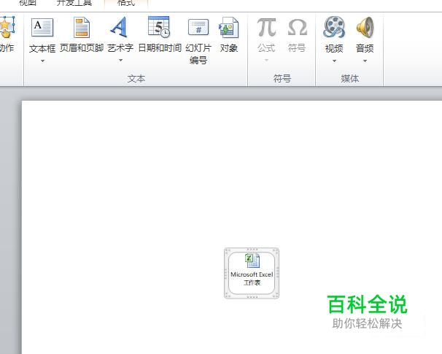Switch to the Format (格式) ribbon tab
This screenshot has height=354, width=442.
126,4
